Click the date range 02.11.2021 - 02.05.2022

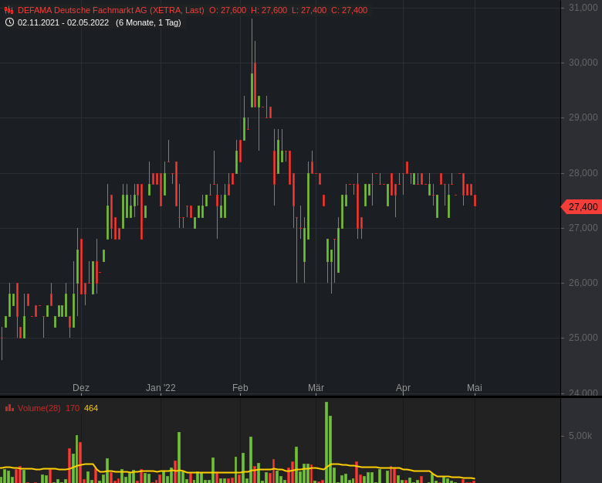(x=63, y=22)
